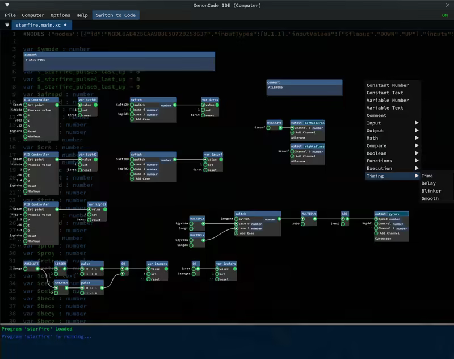Image resolution: width=454 pixels, height=359 pixels.
Task: Toggle the ON power indicator
Action: tap(445, 15)
